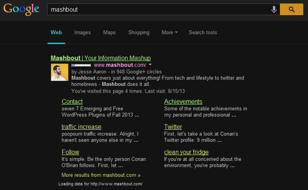Select the Web tab
Screen dimensions: 308x190
pyautogui.click(x=56, y=33)
